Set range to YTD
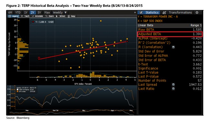Viewport: 209px width, 124px height. pyautogui.click(x=18, y=12)
